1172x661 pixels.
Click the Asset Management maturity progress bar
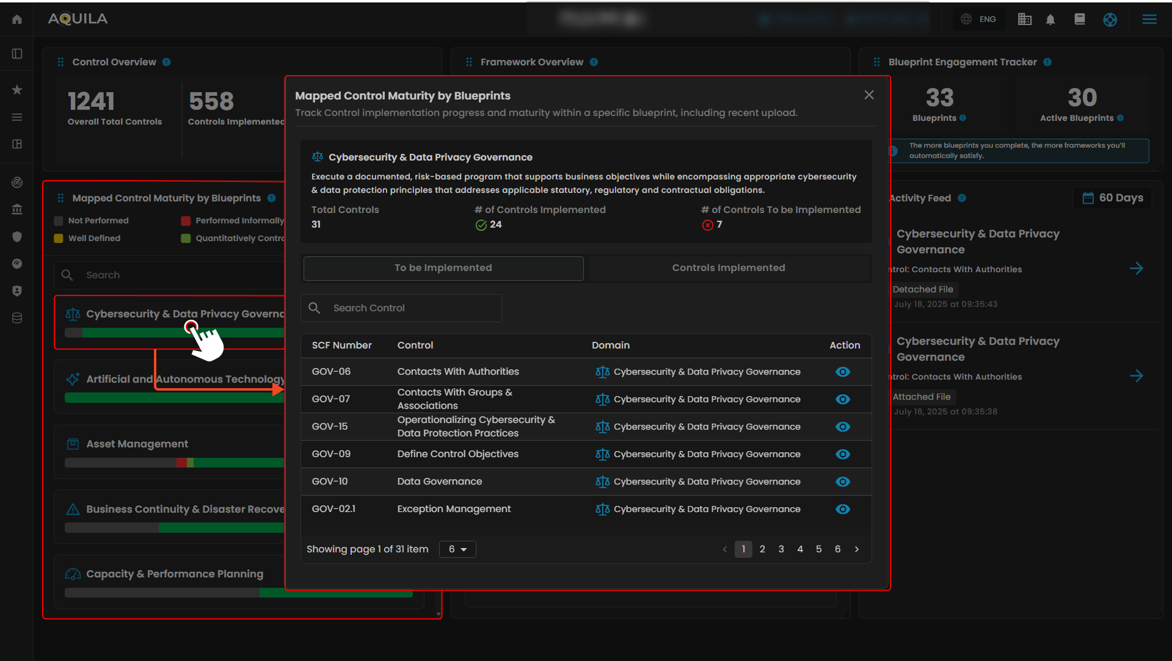[174, 463]
